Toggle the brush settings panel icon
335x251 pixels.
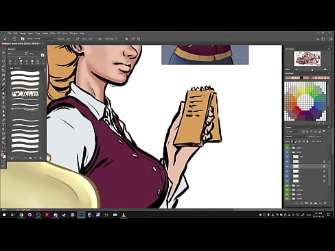[23, 39]
